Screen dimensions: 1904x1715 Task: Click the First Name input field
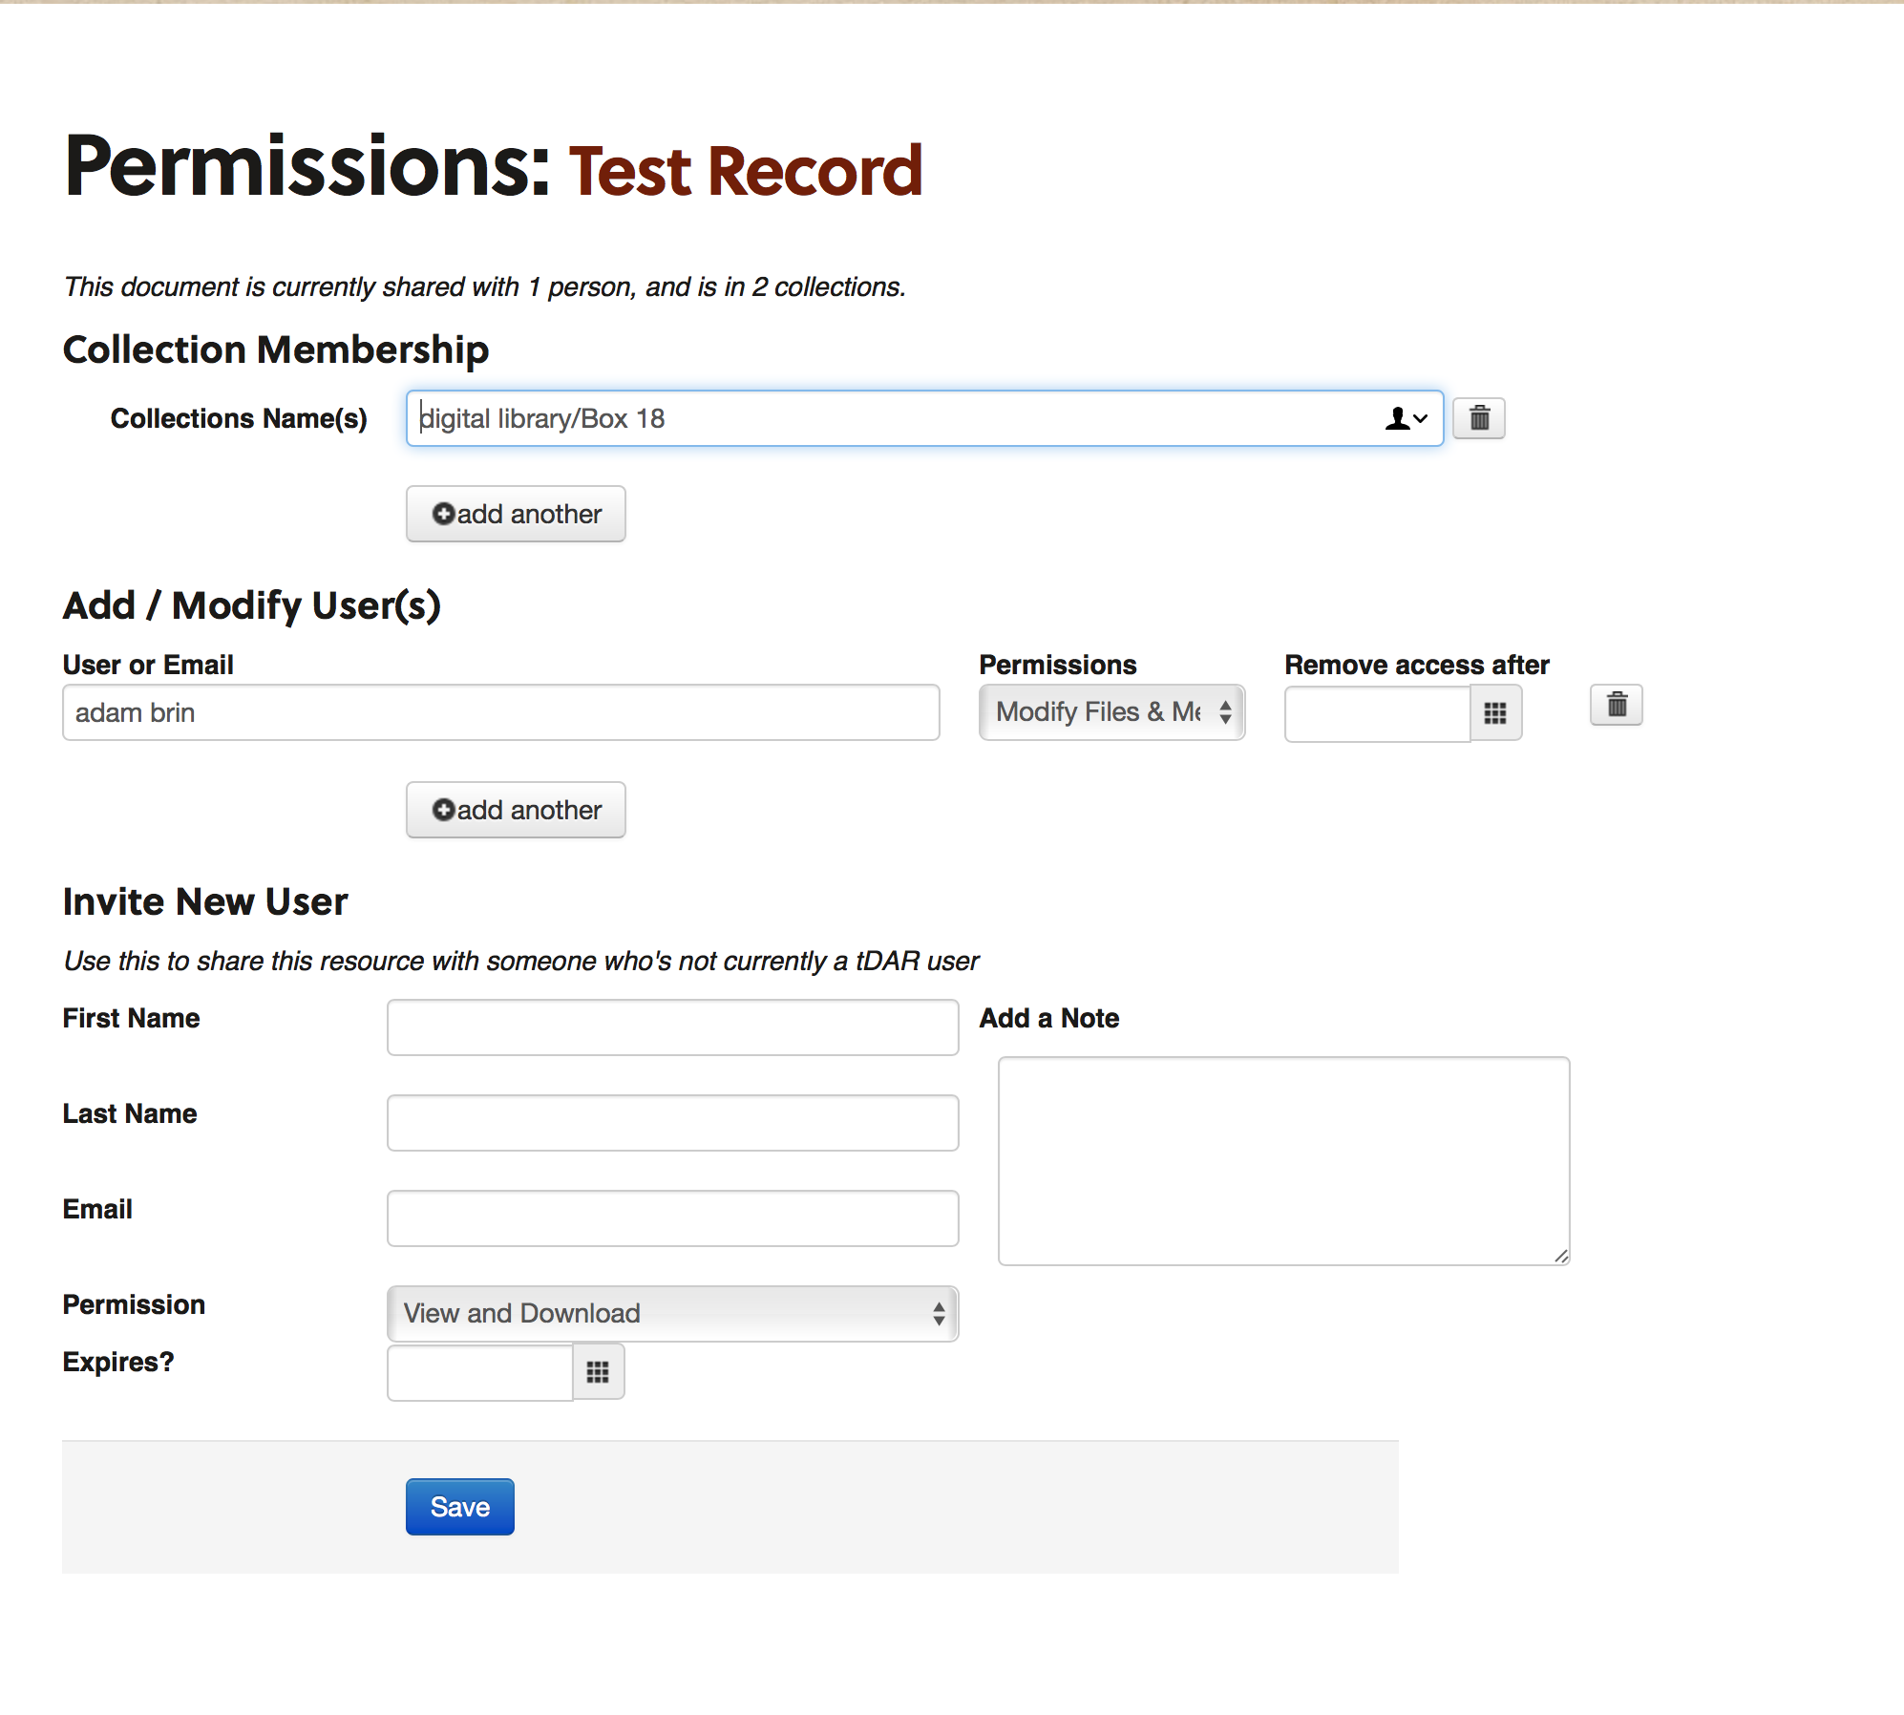pyautogui.click(x=673, y=1027)
